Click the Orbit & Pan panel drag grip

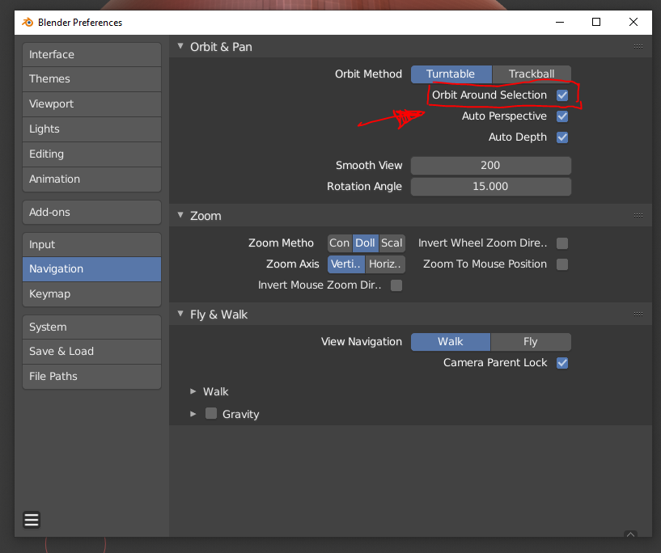[638, 47]
